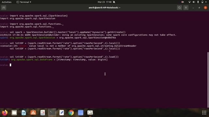
Task: Click the active scala prompt cursor
Action: 10,65
